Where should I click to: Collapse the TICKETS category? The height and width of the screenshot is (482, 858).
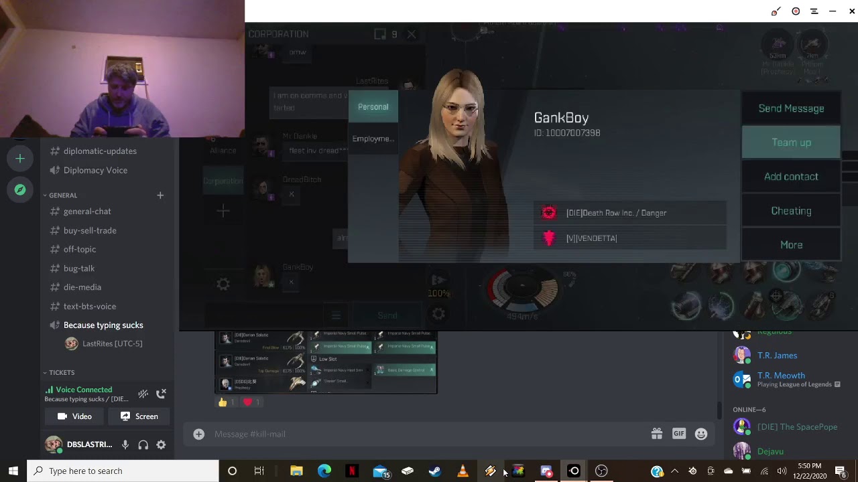click(58, 372)
